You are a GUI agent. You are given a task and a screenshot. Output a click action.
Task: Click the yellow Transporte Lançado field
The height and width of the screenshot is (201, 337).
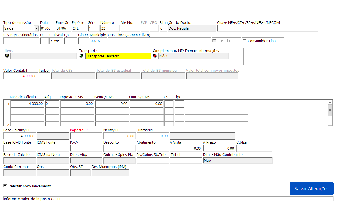(118, 56)
